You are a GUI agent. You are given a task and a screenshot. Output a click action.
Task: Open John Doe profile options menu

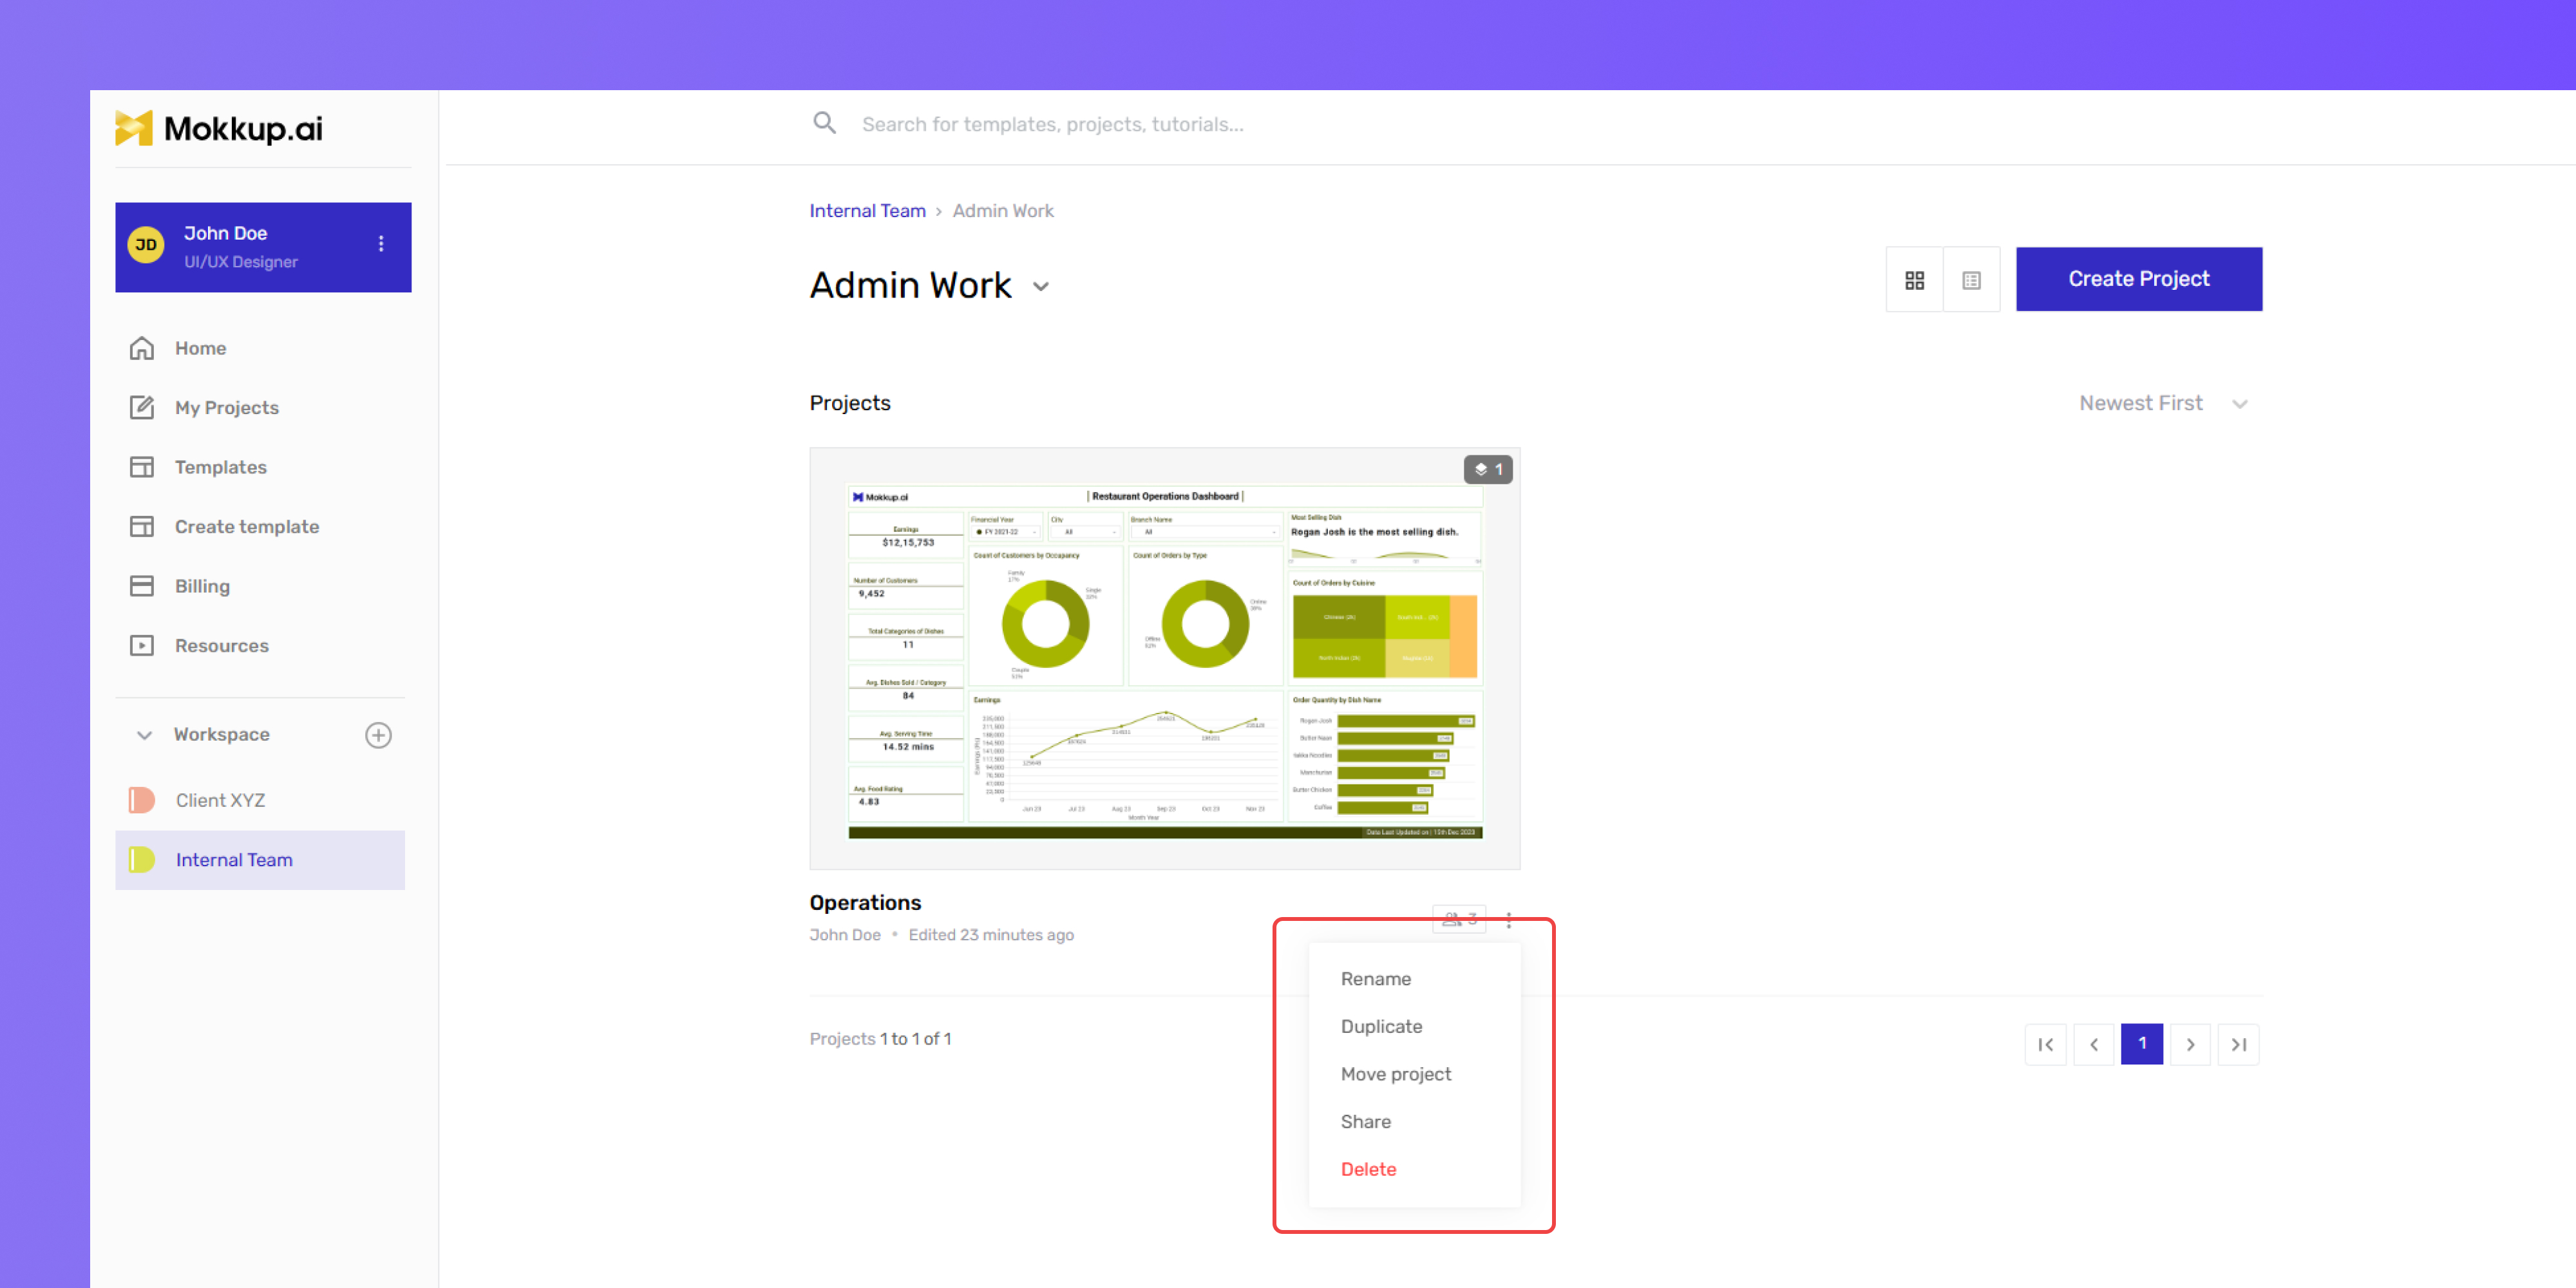click(x=381, y=244)
